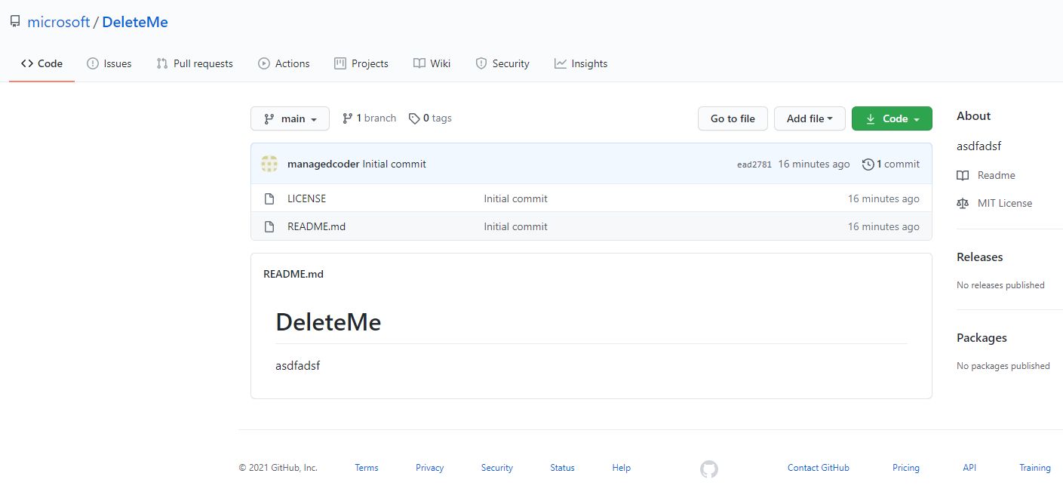Open the Initial commit message in header row
Screen dimensions: 1063x498
pyautogui.click(x=394, y=164)
